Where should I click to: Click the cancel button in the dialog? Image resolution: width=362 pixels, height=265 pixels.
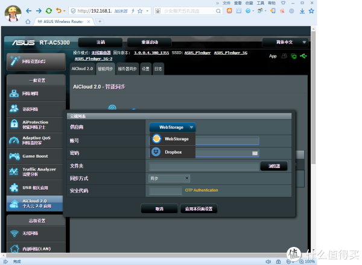click(x=159, y=209)
